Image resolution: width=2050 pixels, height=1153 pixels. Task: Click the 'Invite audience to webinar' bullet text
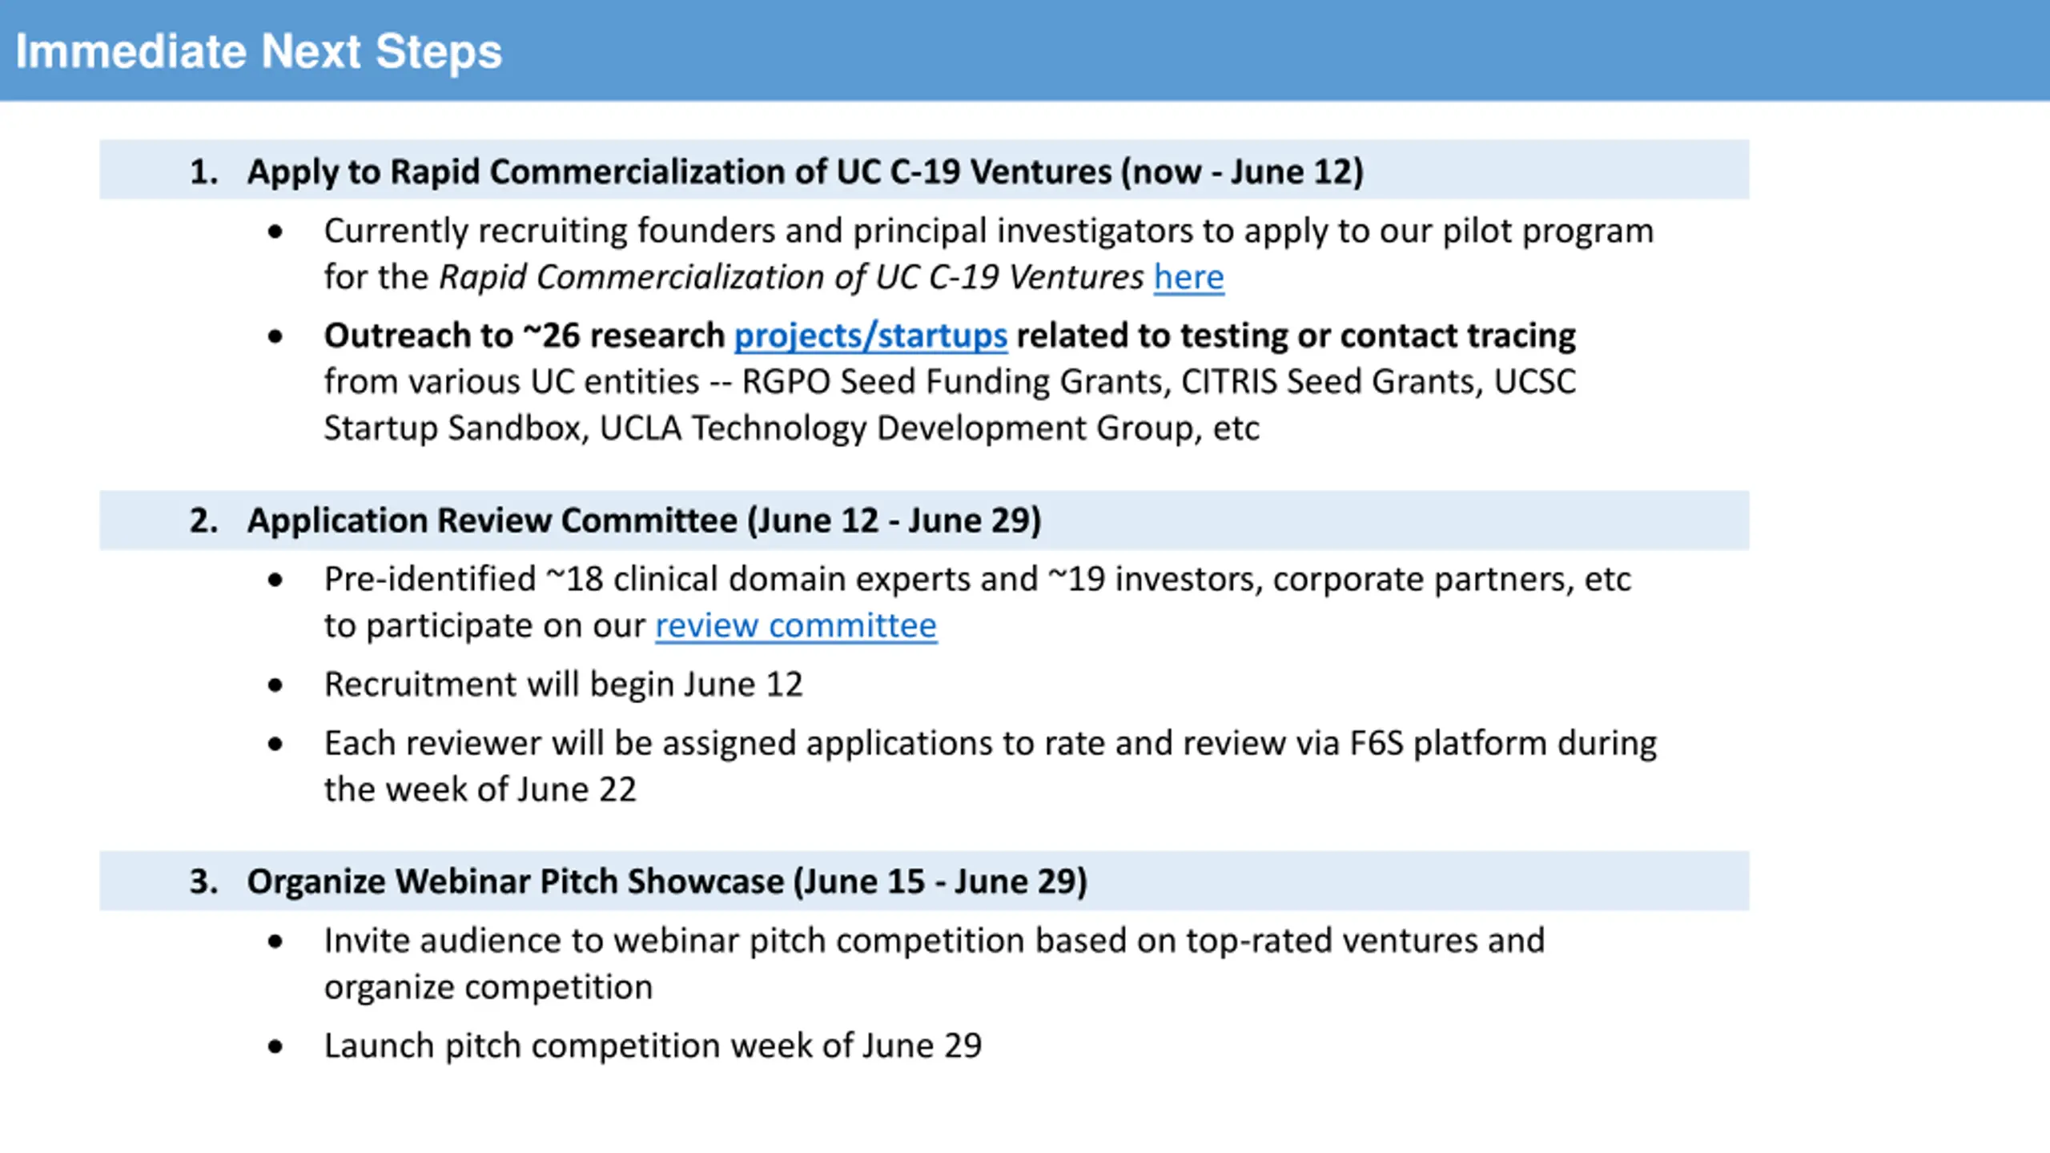tap(935, 941)
